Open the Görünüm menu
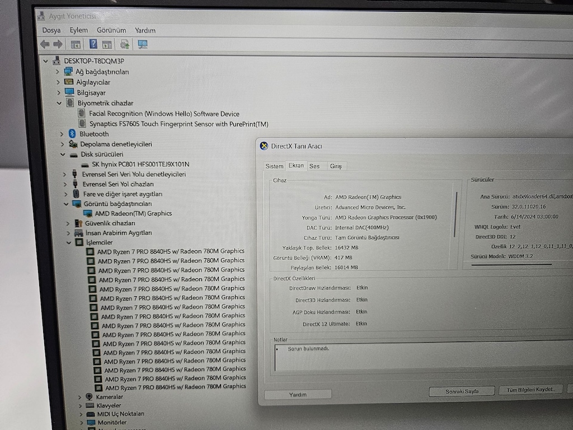The height and width of the screenshot is (430, 573). 111,30
